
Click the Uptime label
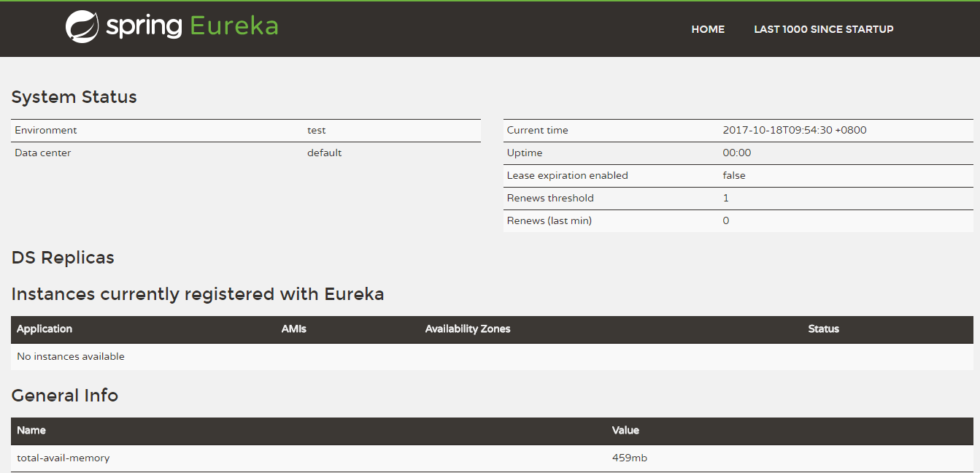point(525,153)
